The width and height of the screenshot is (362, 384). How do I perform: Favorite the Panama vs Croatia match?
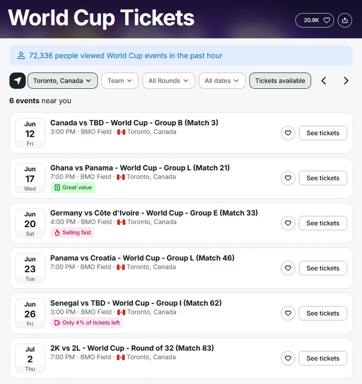(288, 268)
